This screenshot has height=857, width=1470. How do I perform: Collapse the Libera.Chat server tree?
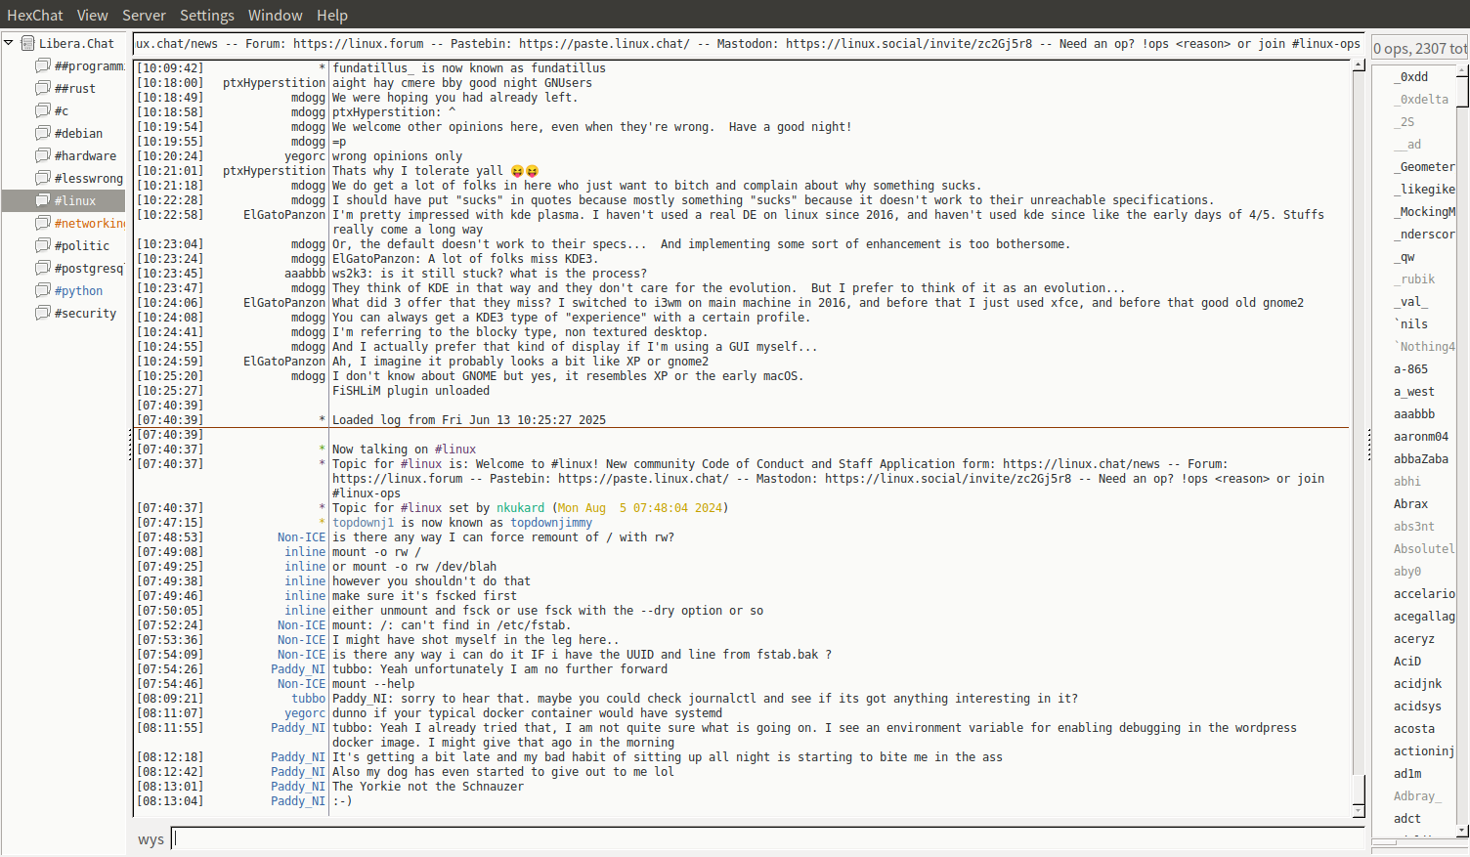[9, 43]
